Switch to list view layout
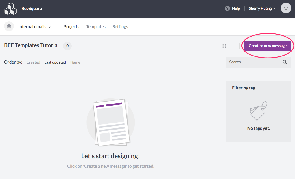Image resolution: width=295 pixels, height=179 pixels. [x=233, y=46]
